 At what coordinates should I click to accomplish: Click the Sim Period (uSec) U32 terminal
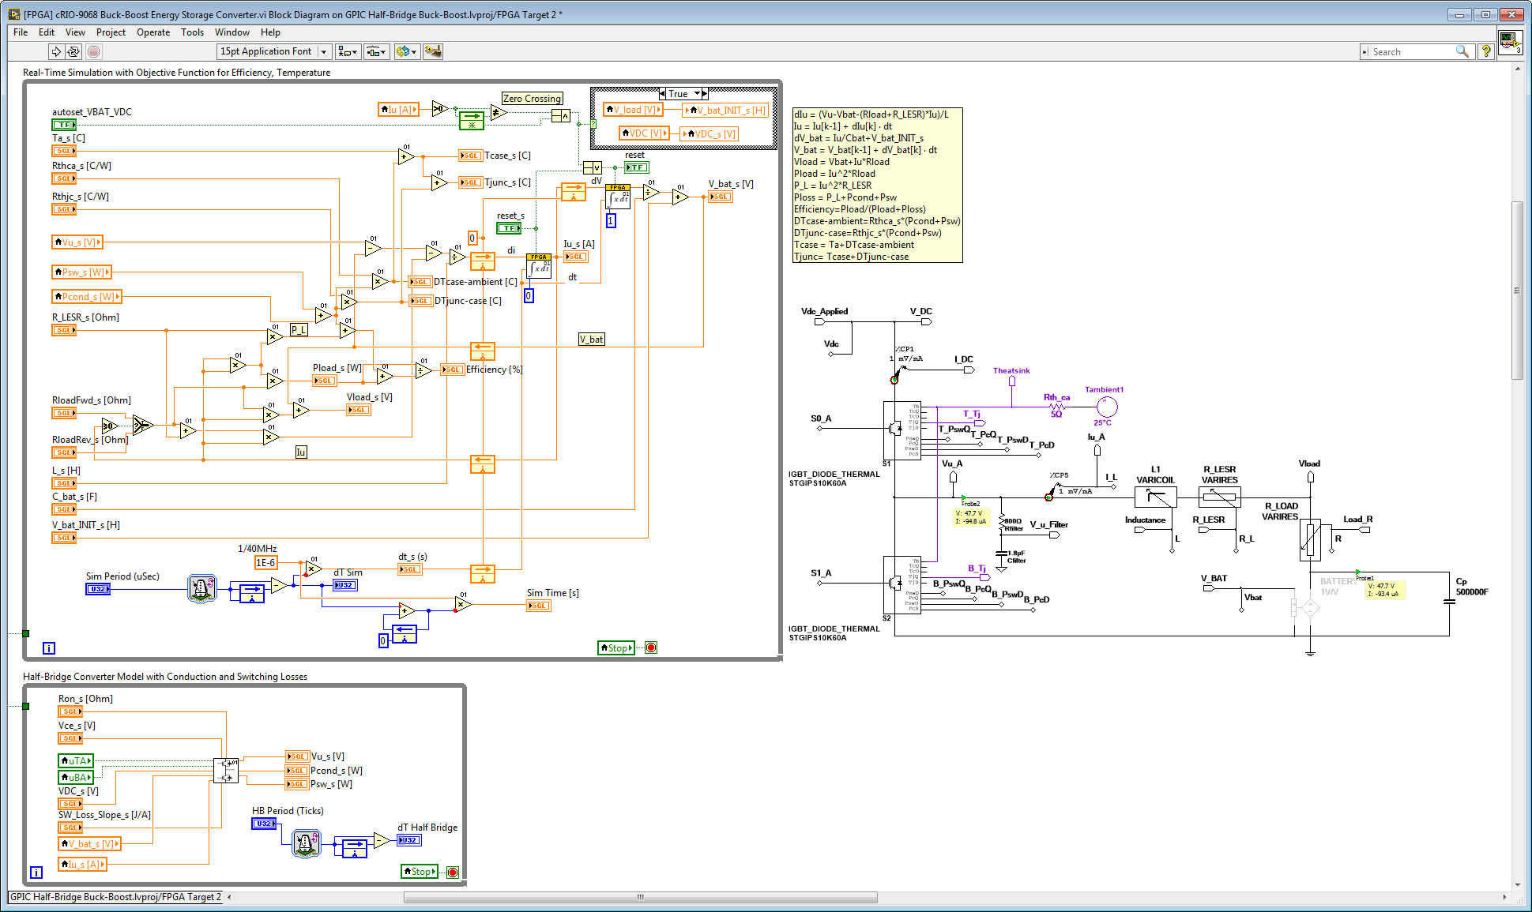(x=98, y=589)
